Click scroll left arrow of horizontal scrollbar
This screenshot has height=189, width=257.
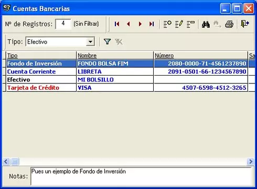pos(6,161)
